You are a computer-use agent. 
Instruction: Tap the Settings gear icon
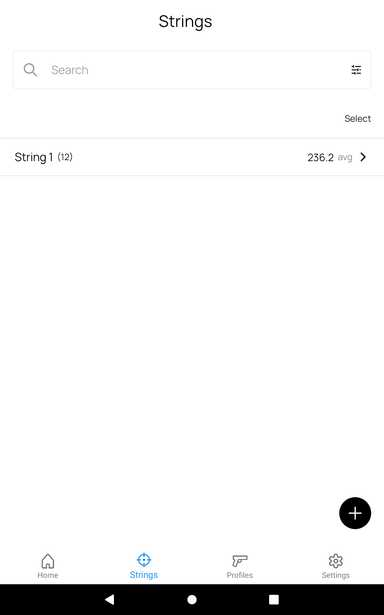click(x=336, y=561)
